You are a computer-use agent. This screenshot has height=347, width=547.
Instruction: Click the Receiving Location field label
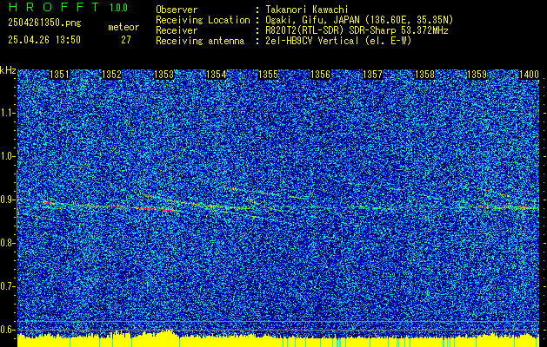click(x=203, y=20)
